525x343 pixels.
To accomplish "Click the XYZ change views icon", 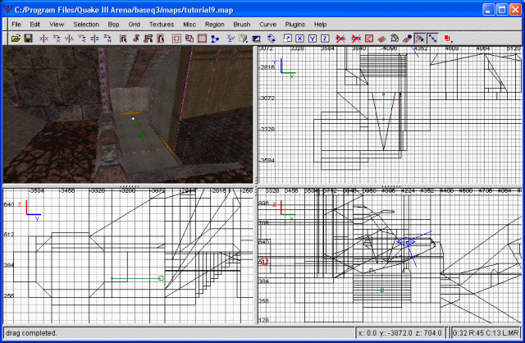I will click(231, 39).
